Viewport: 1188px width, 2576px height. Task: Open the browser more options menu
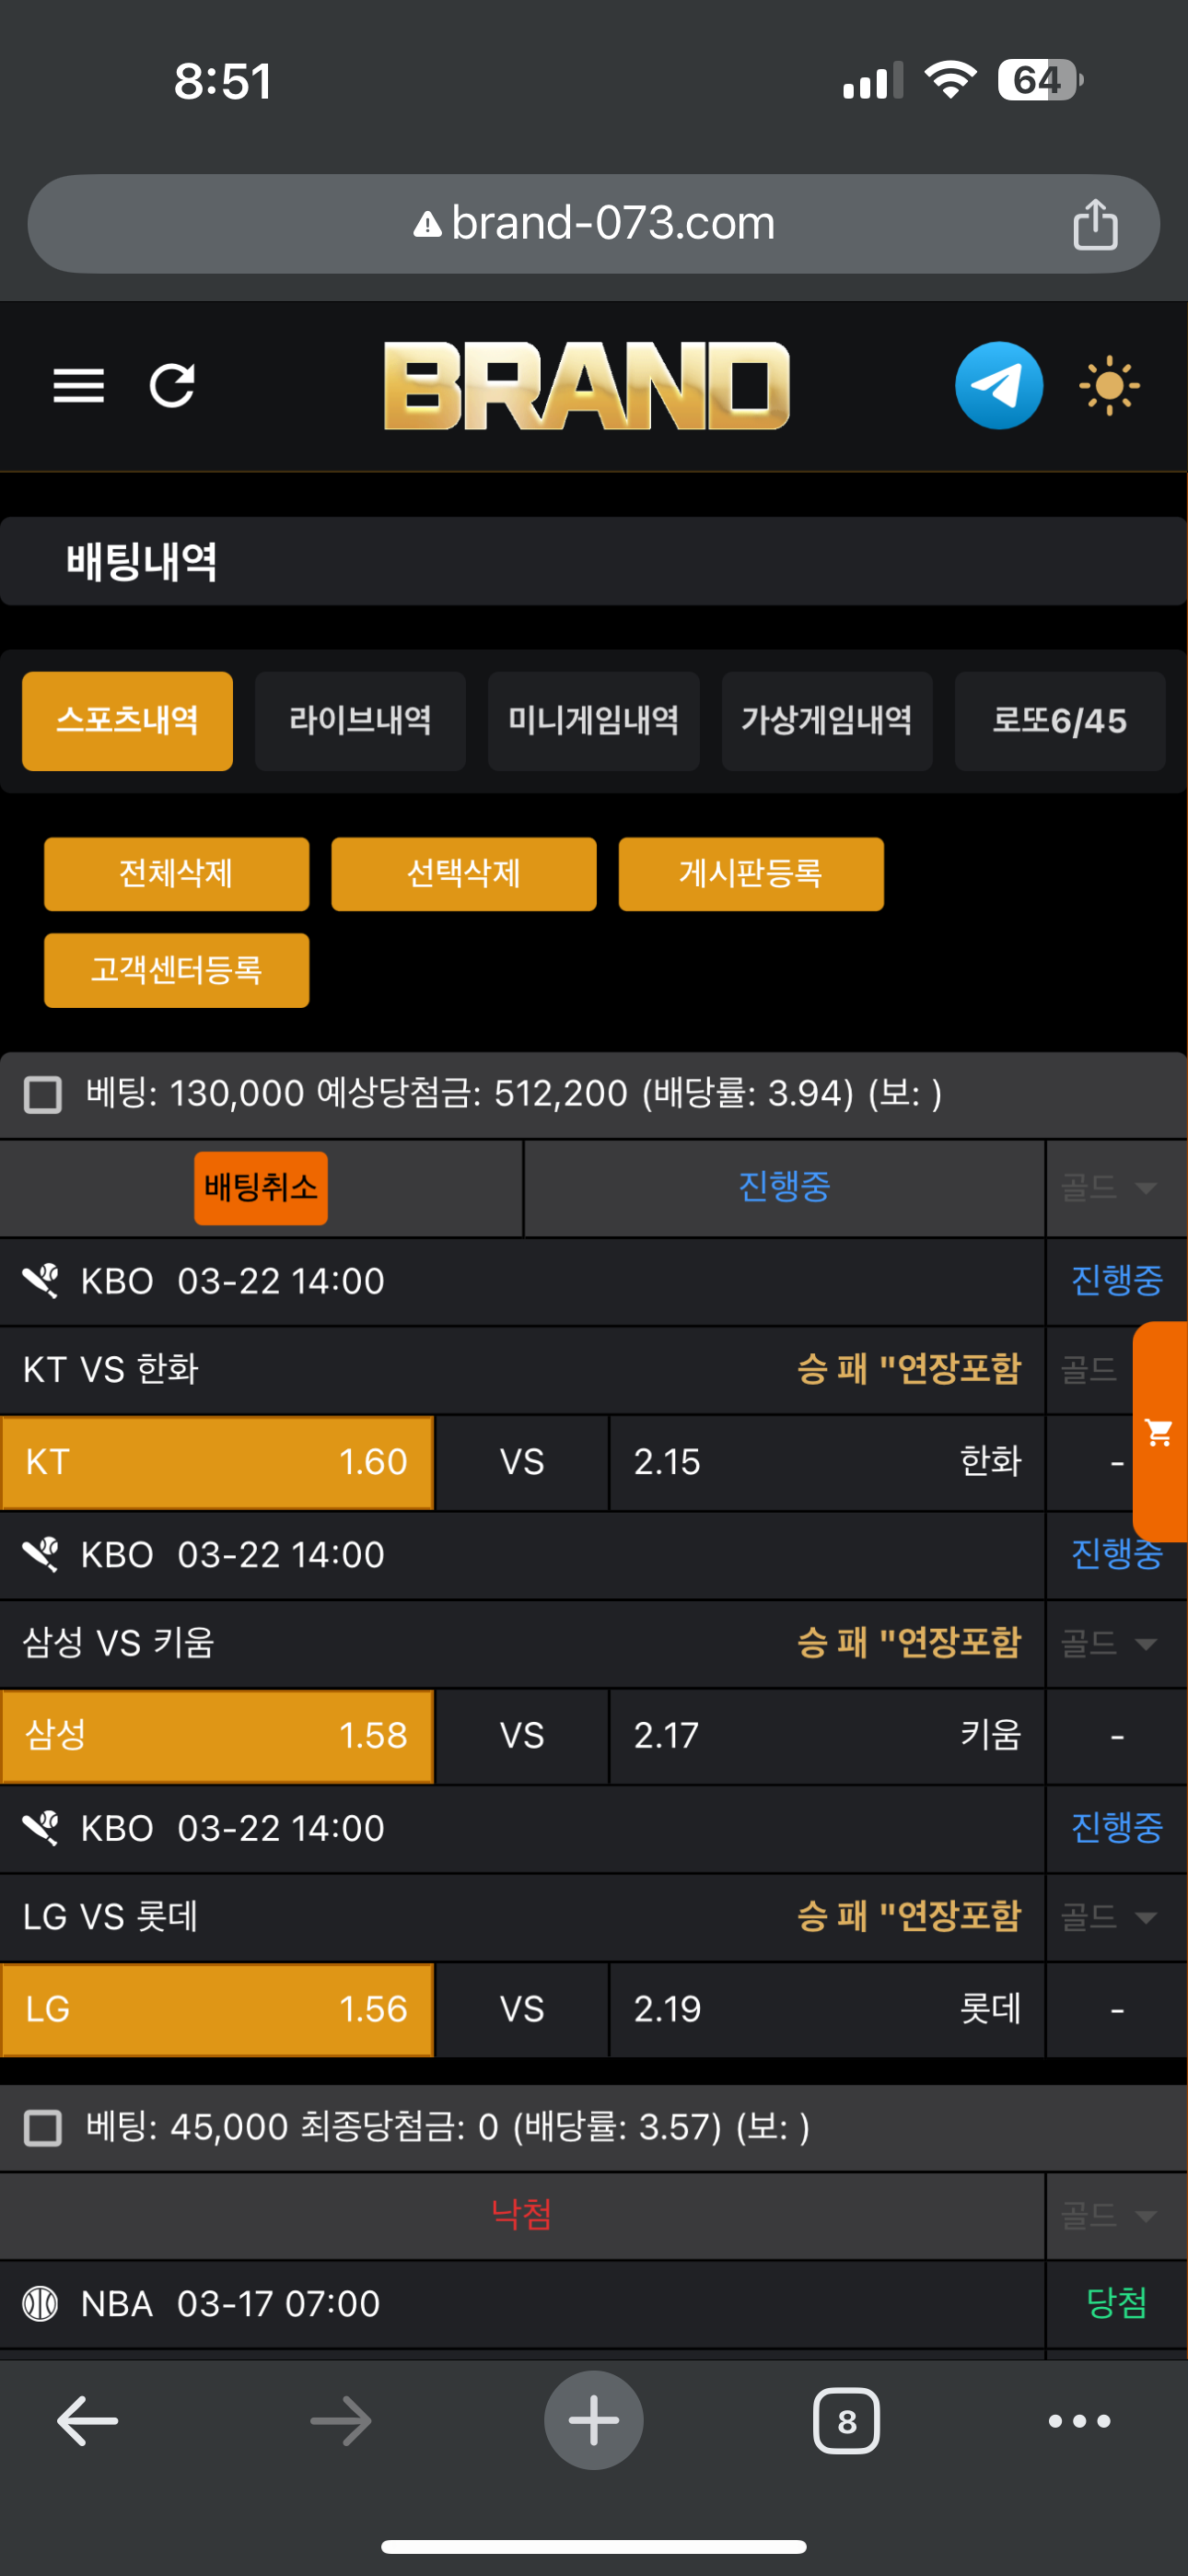click(x=1078, y=2420)
